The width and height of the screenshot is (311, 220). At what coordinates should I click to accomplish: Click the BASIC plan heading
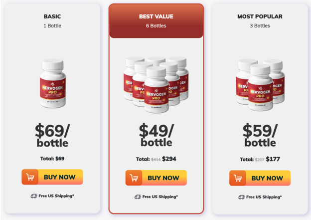pos(52,16)
